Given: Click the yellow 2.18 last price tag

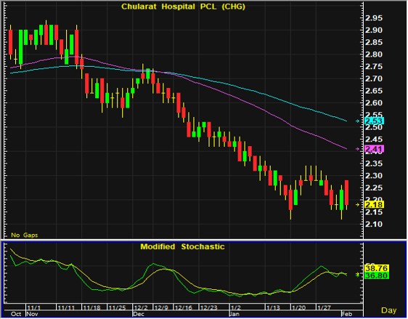Looking at the screenshot, I should click(x=374, y=205).
